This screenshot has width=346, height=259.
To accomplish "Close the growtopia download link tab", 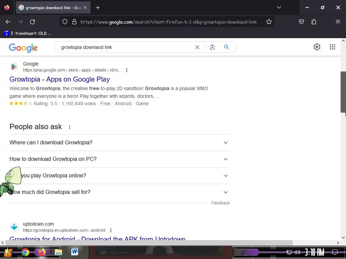I will point(85,7).
